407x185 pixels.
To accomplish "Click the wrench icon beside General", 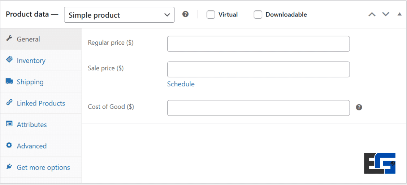I will point(9,39).
